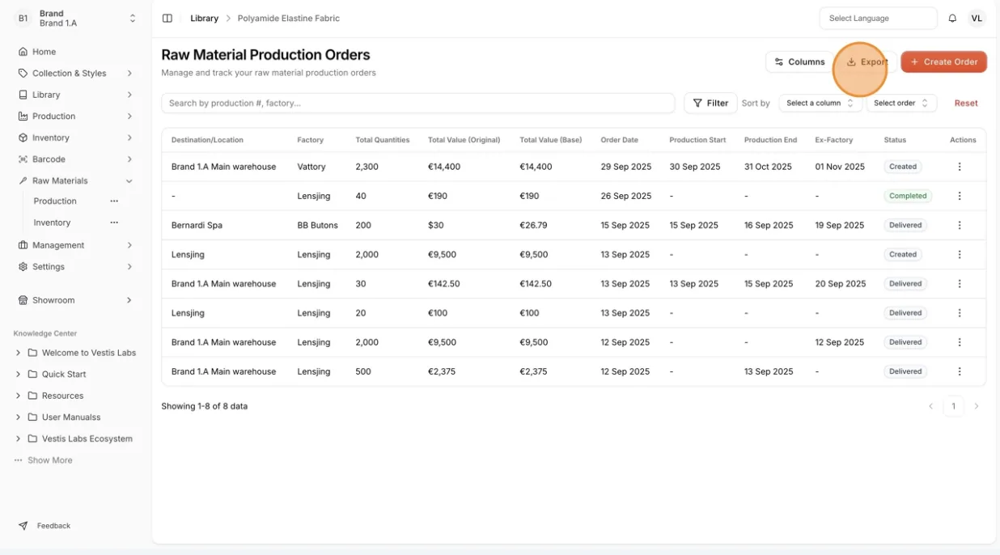Expand the Production sidebar chevron
This screenshot has width=1000, height=555.
tap(129, 117)
